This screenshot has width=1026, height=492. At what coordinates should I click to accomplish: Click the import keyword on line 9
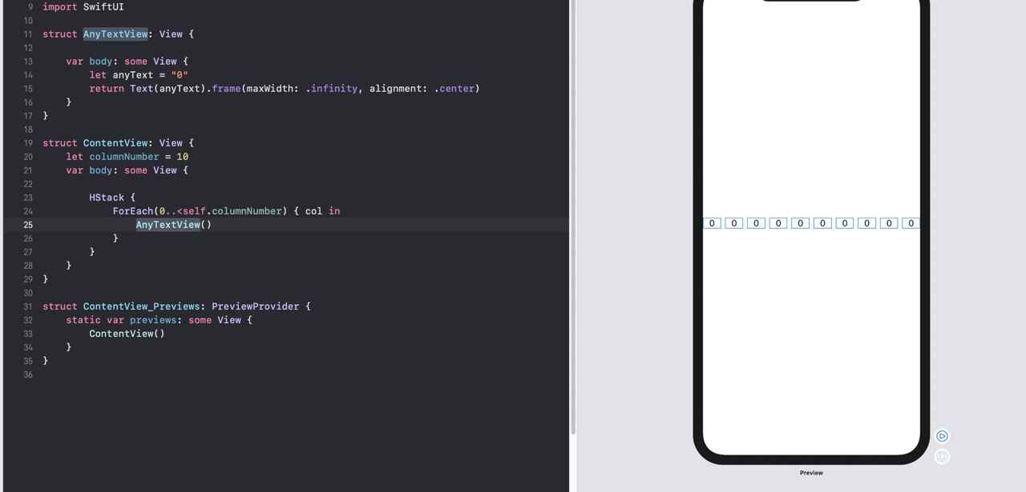pyautogui.click(x=60, y=6)
